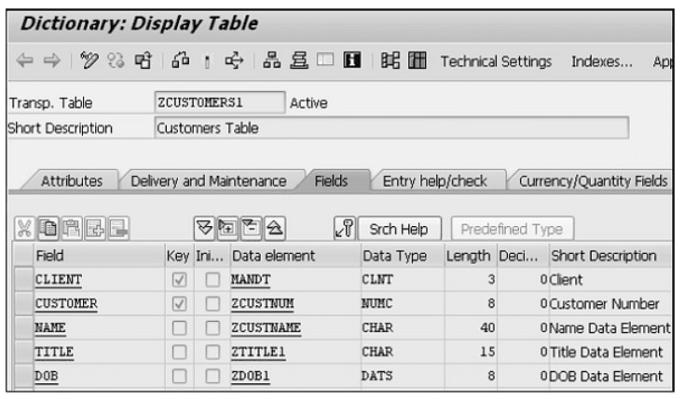Click the cut icon above the fields table
Viewport: 685px width, 399px height.
[x=21, y=229]
